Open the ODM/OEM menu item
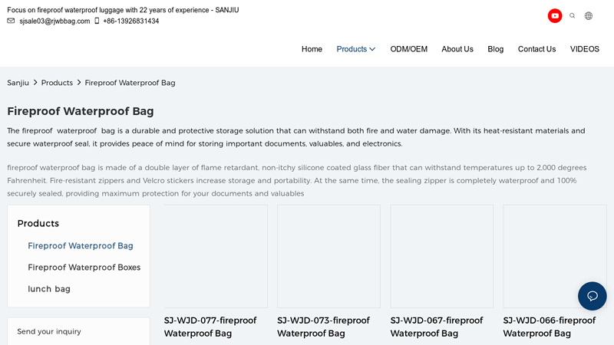 [x=408, y=49]
